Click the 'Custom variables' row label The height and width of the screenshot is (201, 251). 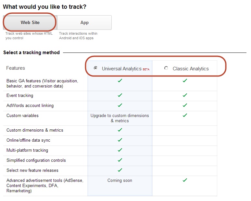pyautogui.click(x=23, y=115)
